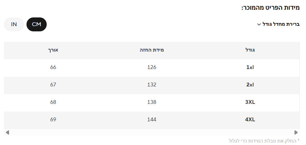Click length value 69 cell
This screenshot has height=145, width=306.
click(53, 120)
